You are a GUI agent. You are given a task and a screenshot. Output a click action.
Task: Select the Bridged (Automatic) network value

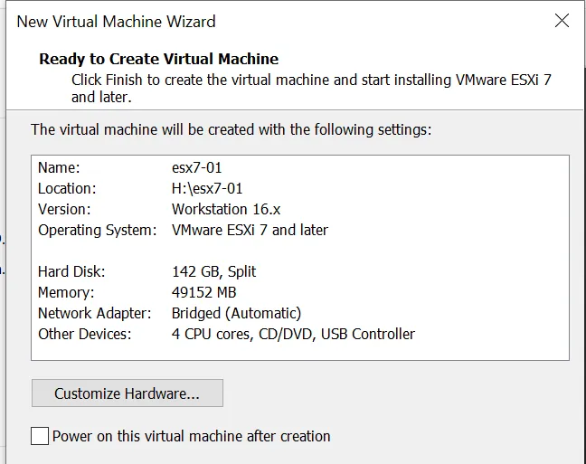(x=236, y=313)
